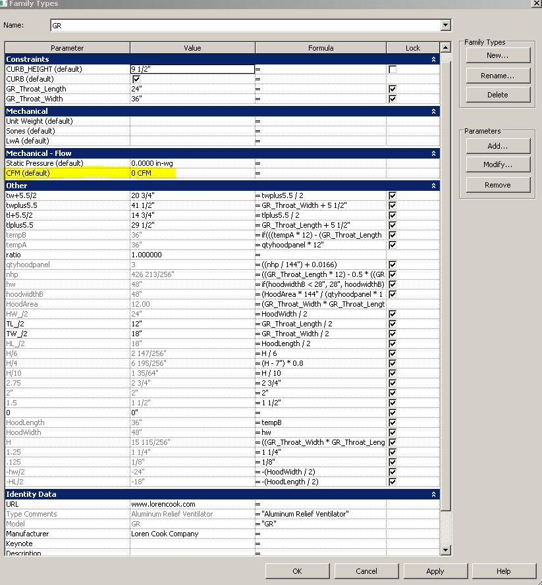Collapse the Mechanical - Flow section
Screen dimensions: 542x585
tap(433, 153)
